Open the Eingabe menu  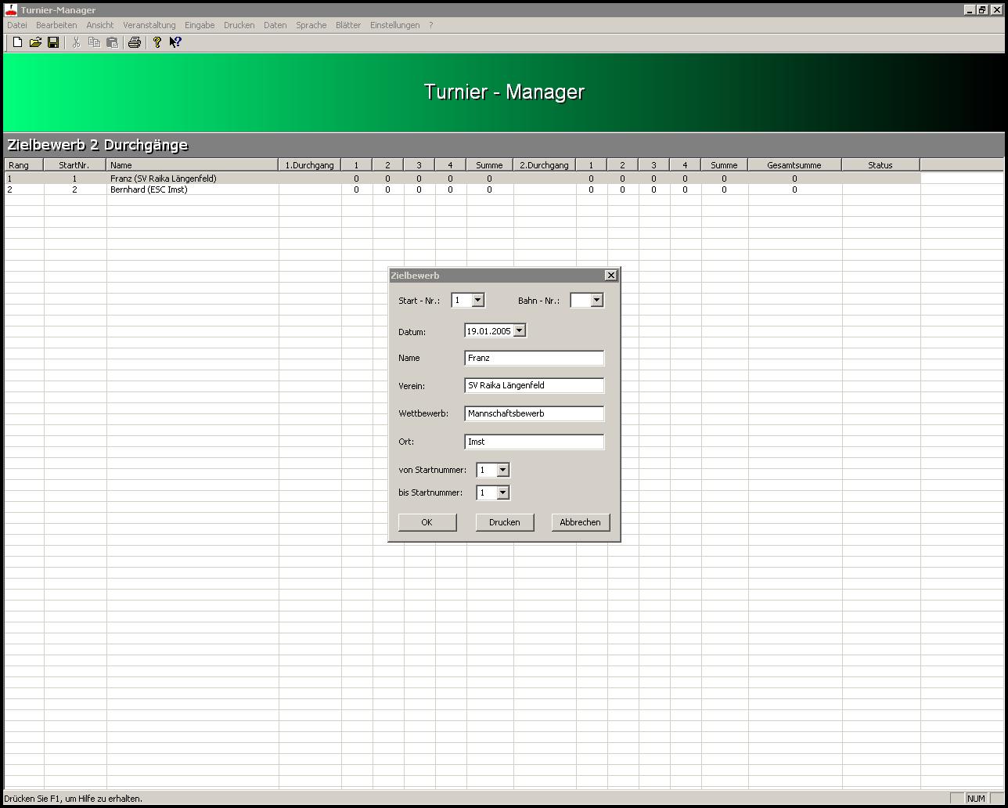coord(200,25)
